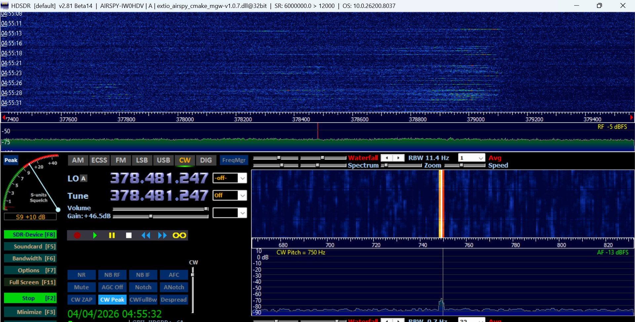635x322 pixels.
Task: Click the waterfall left arrow stepper
Action: point(387,158)
